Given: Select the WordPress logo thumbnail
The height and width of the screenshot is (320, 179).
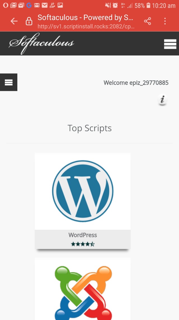Looking at the screenshot, I should [x=83, y=191].
